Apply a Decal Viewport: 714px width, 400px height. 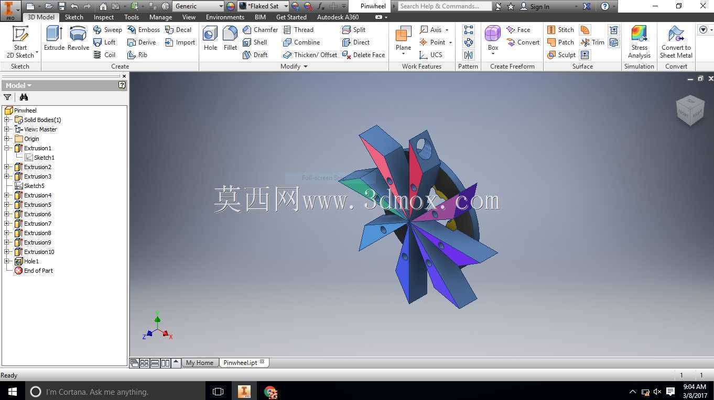[x=178, y=30]
